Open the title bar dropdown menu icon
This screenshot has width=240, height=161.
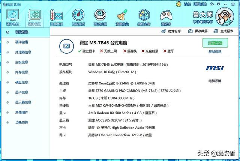coord(219,4)
